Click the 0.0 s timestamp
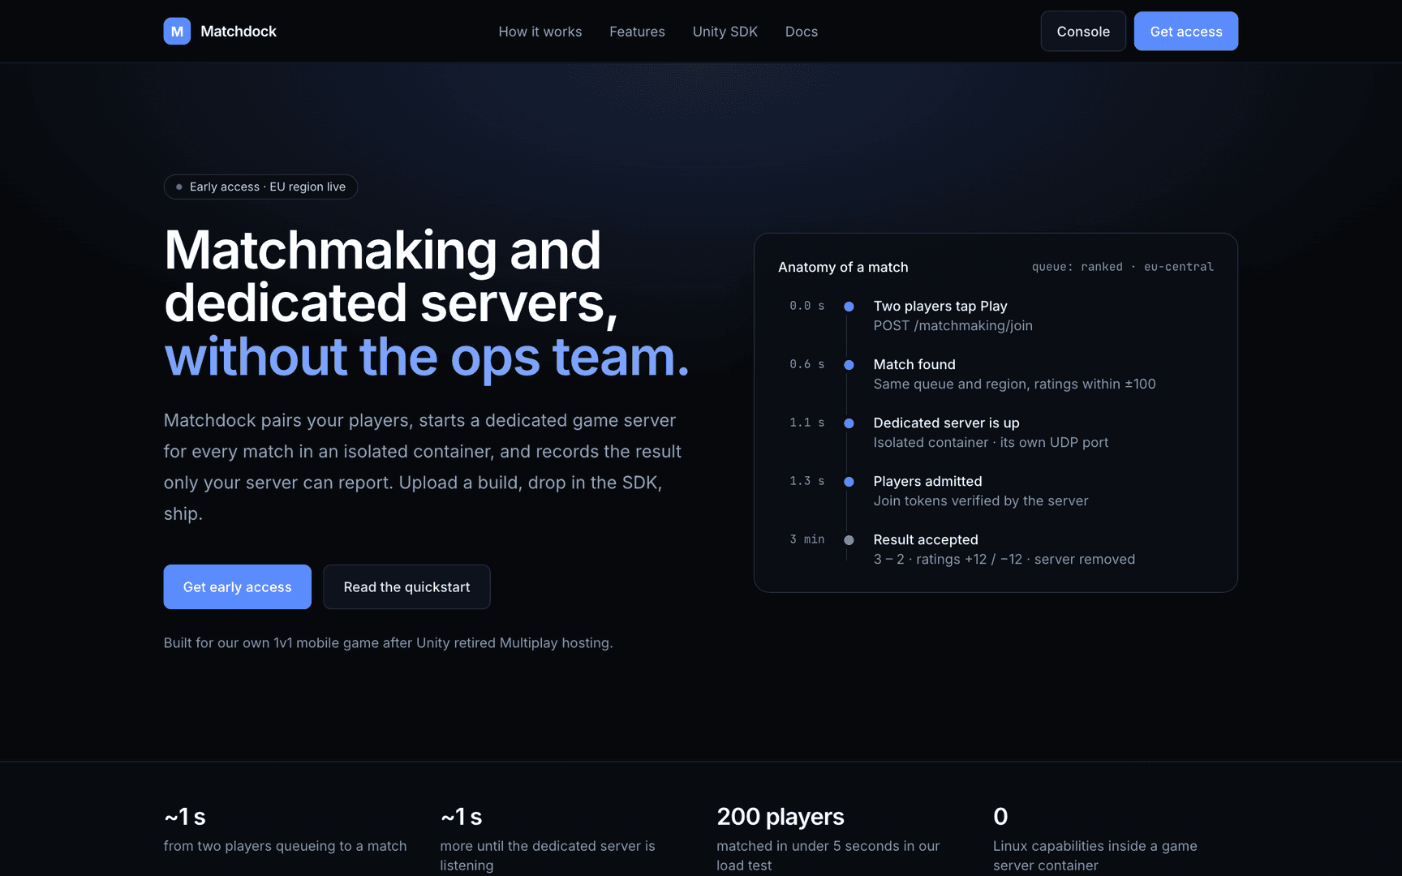The height and width of the screenshot is (876, 1402). (807, 306)
